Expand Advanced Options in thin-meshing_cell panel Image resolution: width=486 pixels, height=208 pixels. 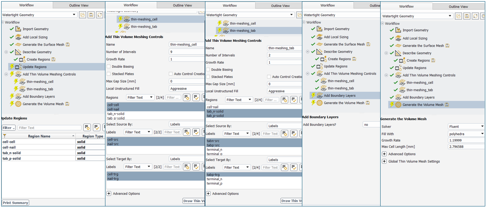(x=109, y=193)
